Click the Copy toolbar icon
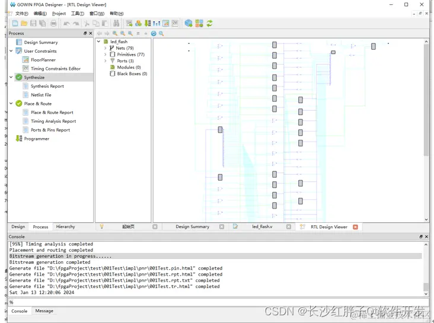The image size is (434, 323). point(96,24)
